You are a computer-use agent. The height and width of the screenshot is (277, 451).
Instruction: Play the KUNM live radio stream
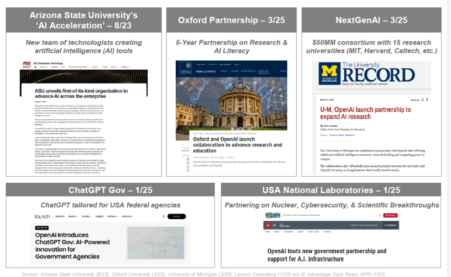pos(268,225)
